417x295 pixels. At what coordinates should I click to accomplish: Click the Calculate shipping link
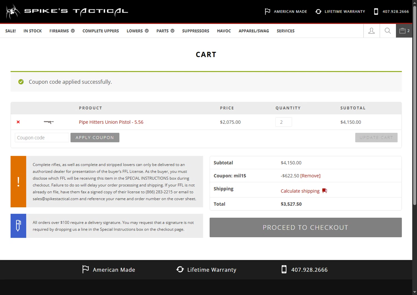[300, 191]
